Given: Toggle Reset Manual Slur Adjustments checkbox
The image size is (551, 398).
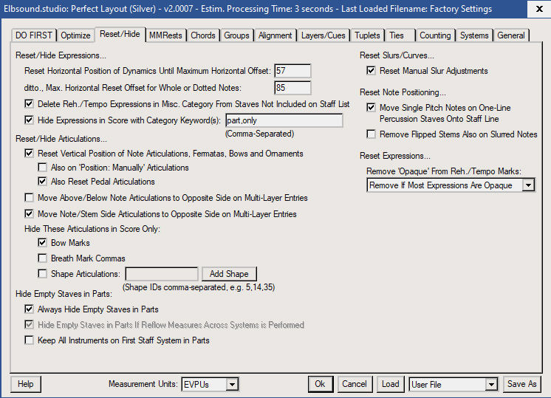Looking at the screenshot, I should point(372,72).
